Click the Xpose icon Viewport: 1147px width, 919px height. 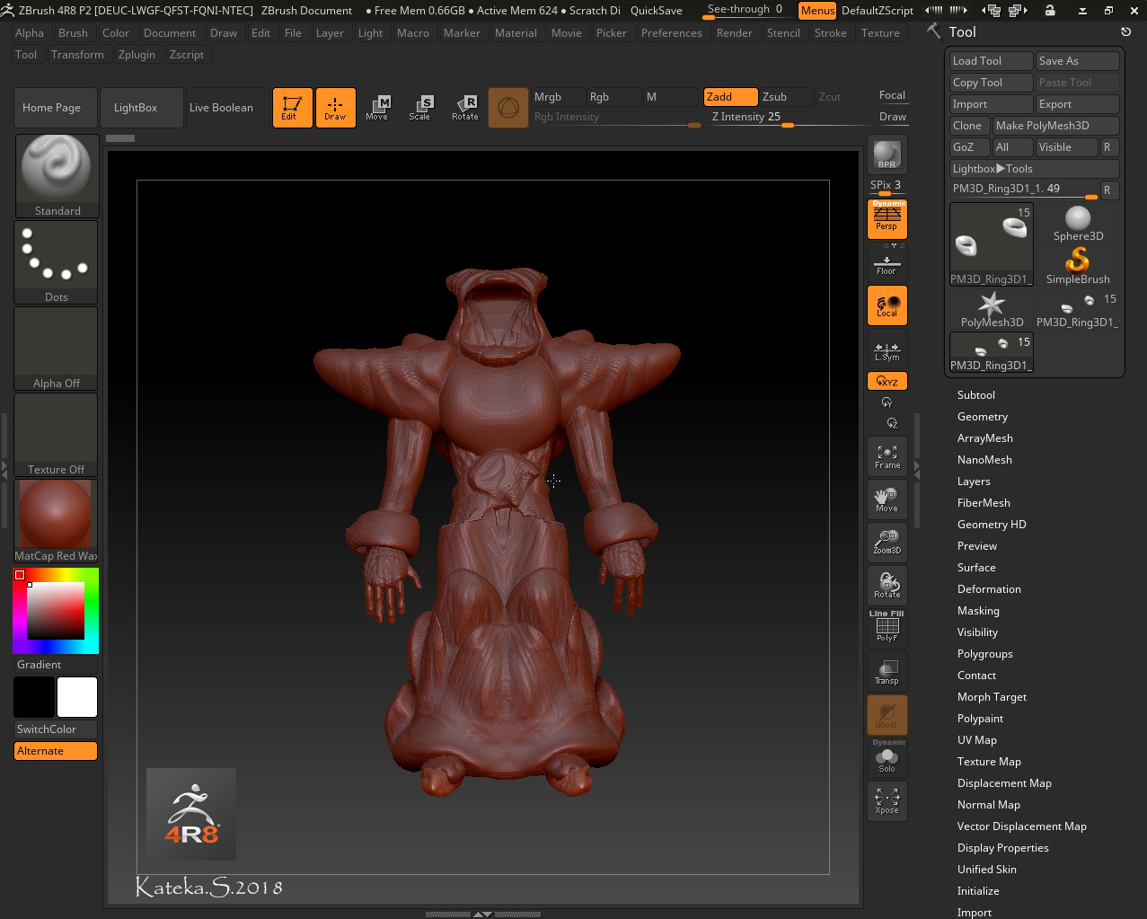[x=887, y=801]
